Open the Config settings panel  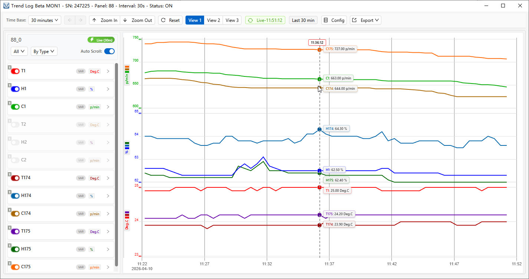334,20
